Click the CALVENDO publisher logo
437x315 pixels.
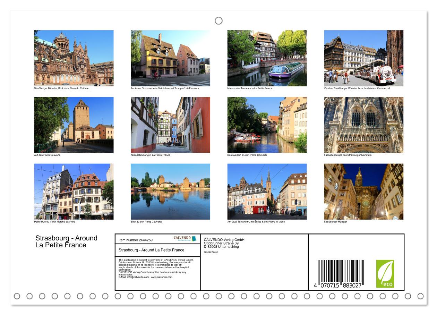pos(185,239)
